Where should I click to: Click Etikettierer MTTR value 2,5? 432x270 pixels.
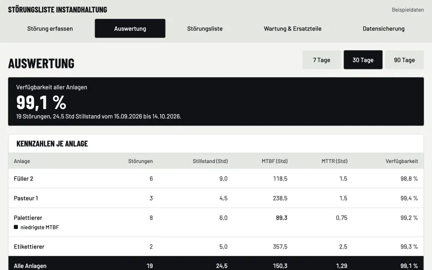pyautogui.click(x=343, y=246)
